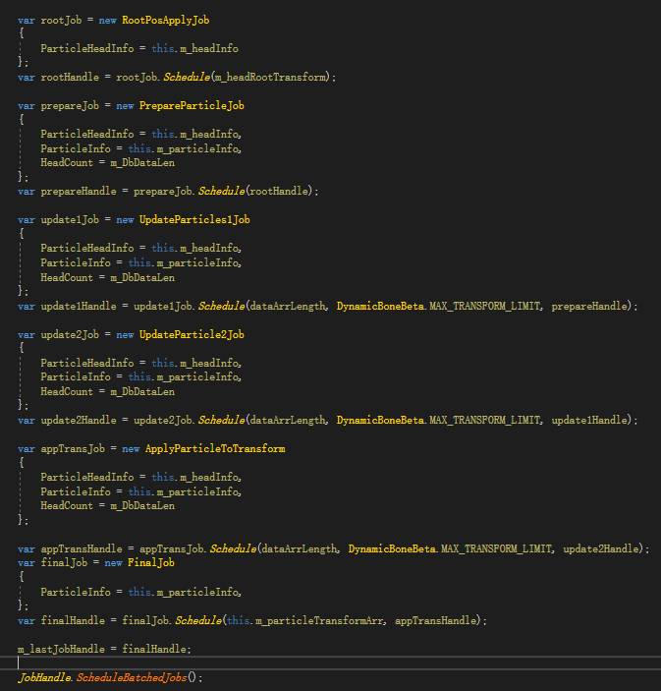Click rootHandle in its var declaration
Image resolution: width=661 pixels, height=691 pixels.
(70, 77)
